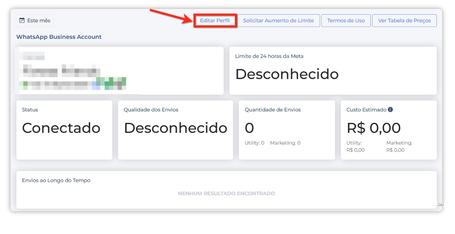The height and width of the screenshot is (234, 455).
Task: Click the Editar Perfil button
Action: pos(215,21)
